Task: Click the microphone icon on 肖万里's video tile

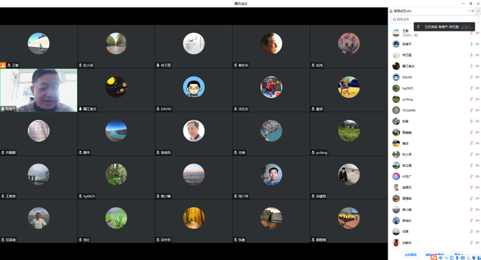Action: click(x=158, y=65)
